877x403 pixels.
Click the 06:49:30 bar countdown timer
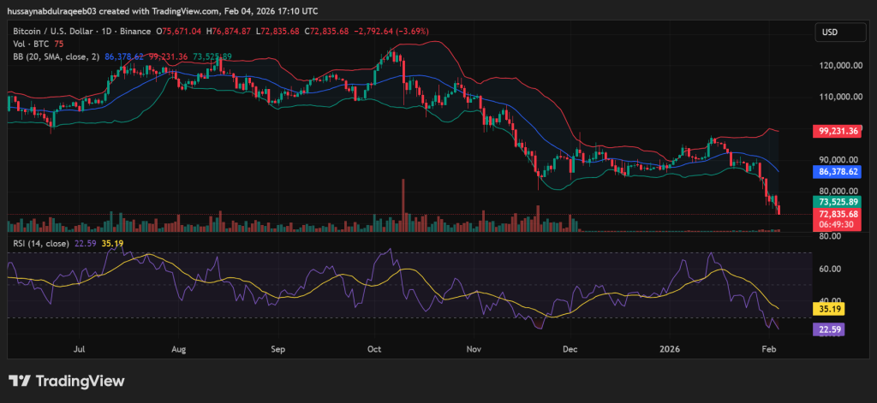click(x=836, y=223)
